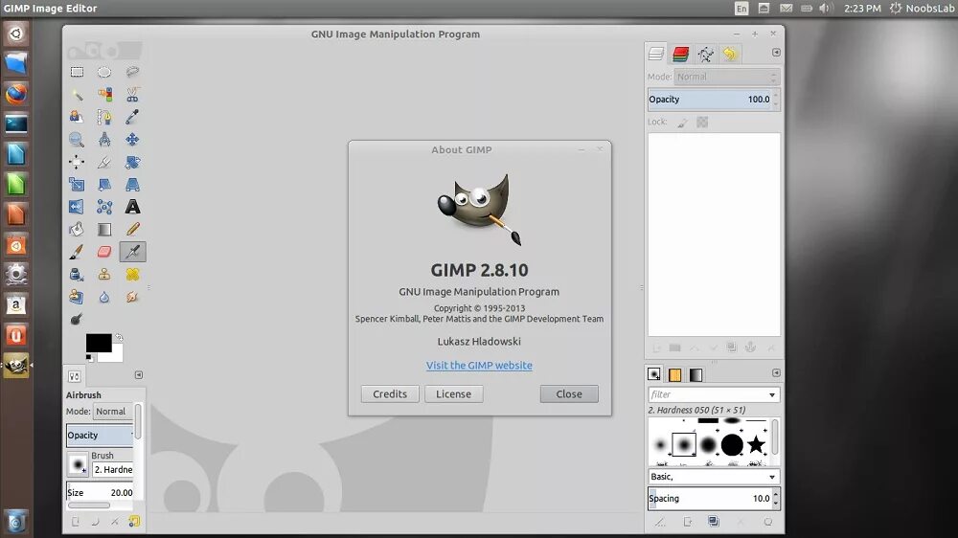Select the Paintbrush tool
This screenshot has width=958, height=538.
pos(77,252)
